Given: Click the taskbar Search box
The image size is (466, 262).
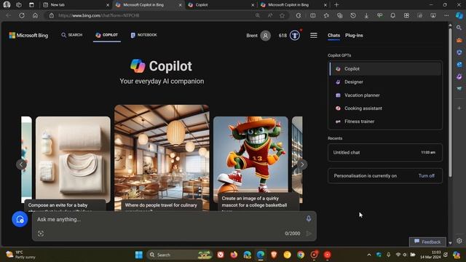Looking at the screenshot, I should pos(180,255).
